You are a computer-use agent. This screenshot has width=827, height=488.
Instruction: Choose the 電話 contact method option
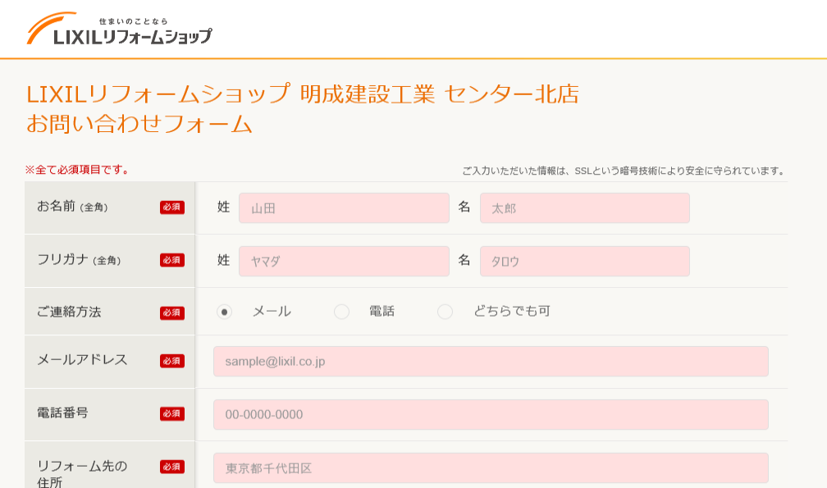(342, 312)
